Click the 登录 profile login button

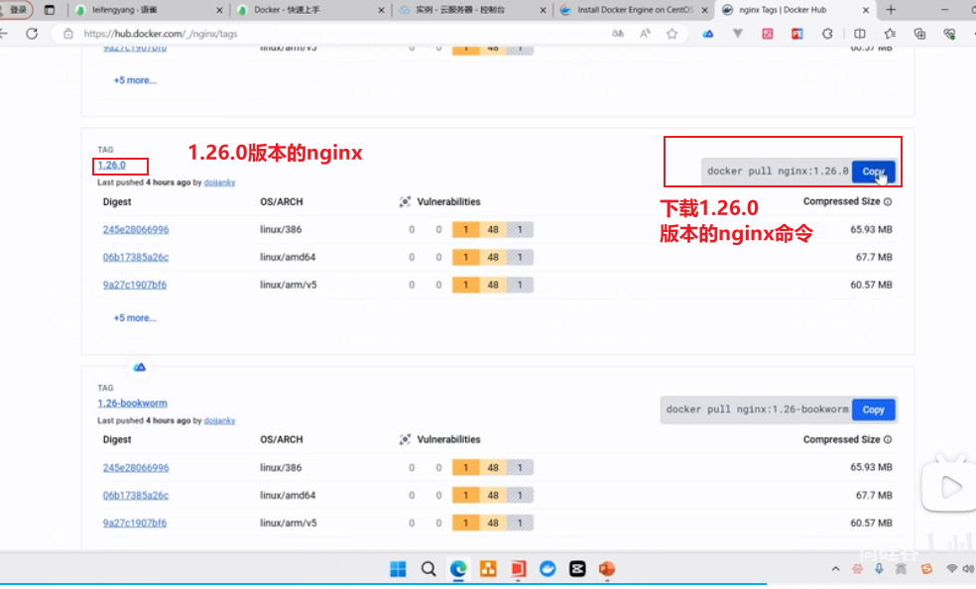[x=16, y=10]
